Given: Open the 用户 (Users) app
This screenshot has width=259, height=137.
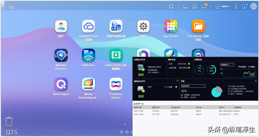Looking at the screenshot, I should tap(61, 26).
